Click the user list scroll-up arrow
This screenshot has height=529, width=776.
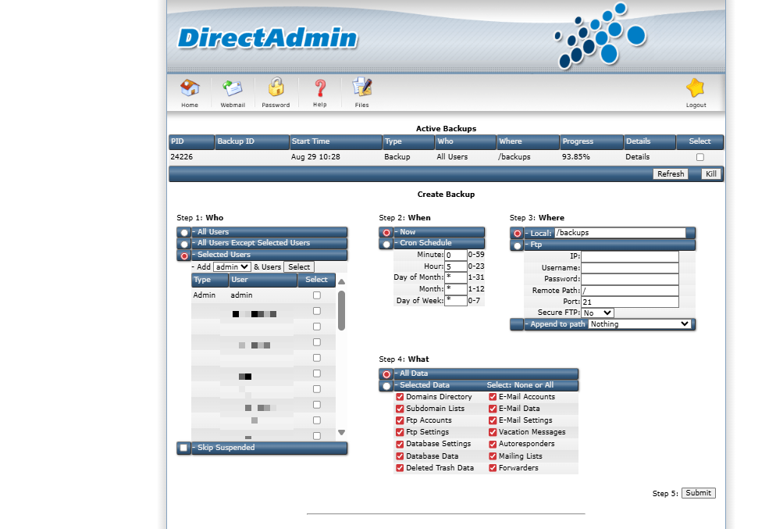pyautogui.click(x=341, y=281)
